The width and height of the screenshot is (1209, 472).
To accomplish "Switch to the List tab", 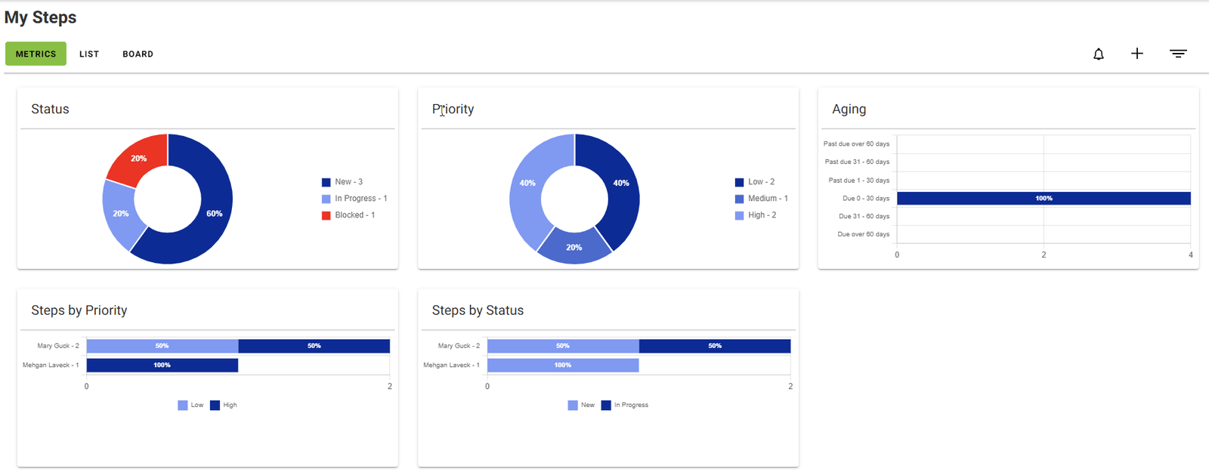I will coord(89,54).
